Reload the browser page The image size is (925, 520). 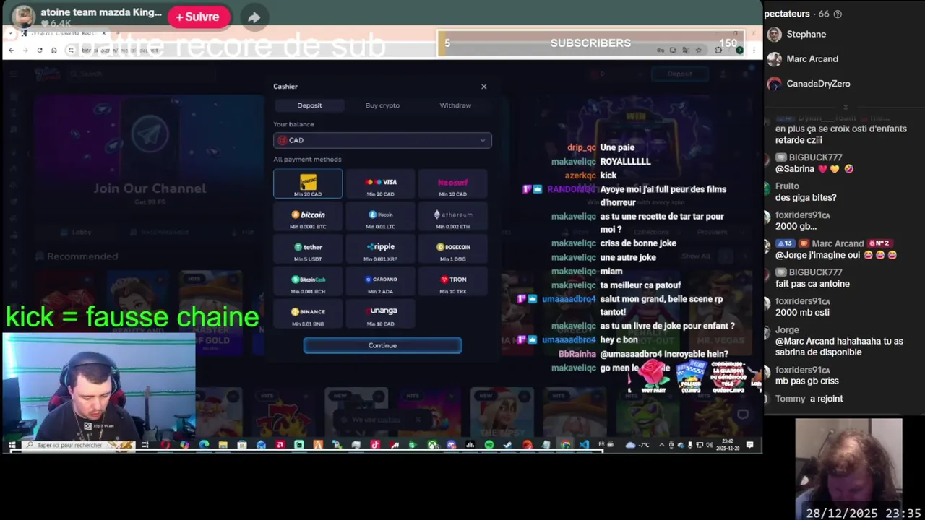pyautogui.click(x=39, y=50)
